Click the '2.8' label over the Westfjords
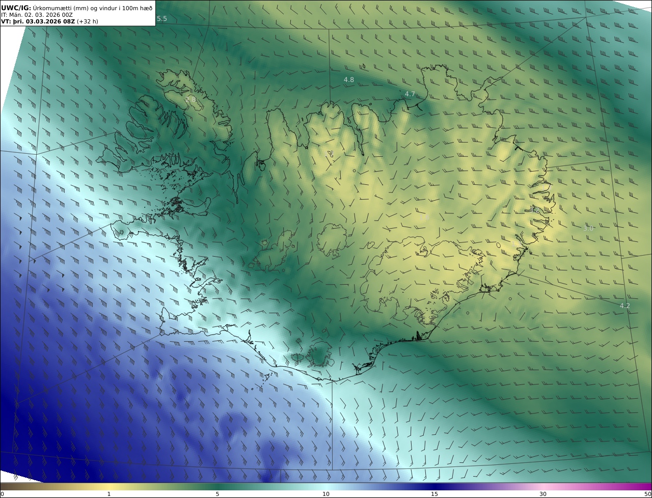This screenshot has height=498, width=652. point(191,100)
